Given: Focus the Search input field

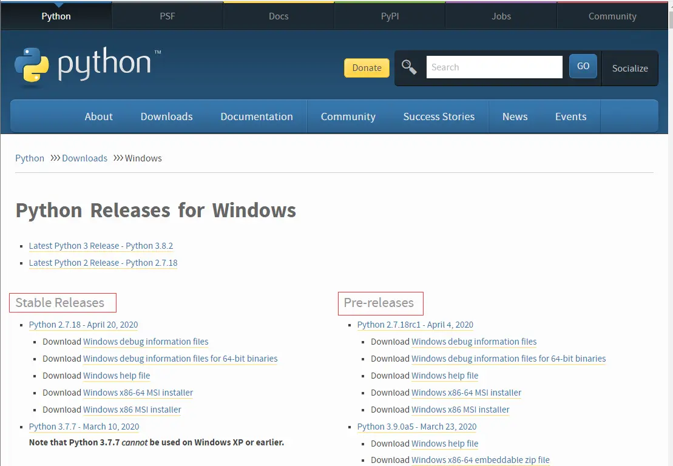Looking at the screenshot, I should point(494,67).
